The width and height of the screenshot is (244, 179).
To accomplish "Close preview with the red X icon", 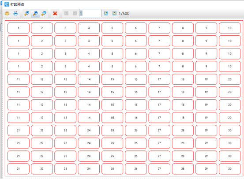I will click(x=55, y=13).
